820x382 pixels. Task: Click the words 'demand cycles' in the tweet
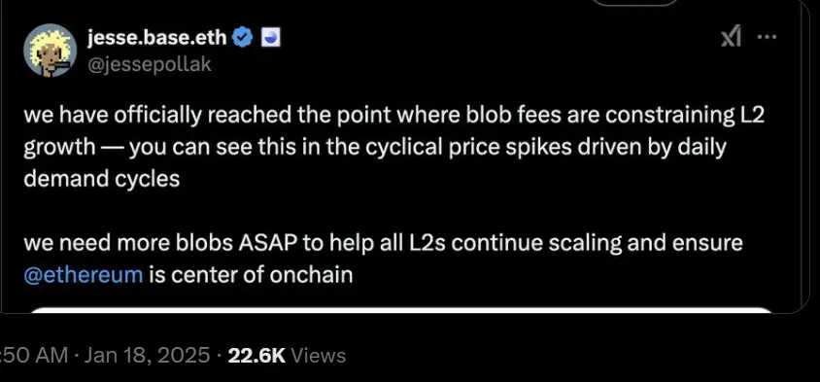click(x=101, y=179)
